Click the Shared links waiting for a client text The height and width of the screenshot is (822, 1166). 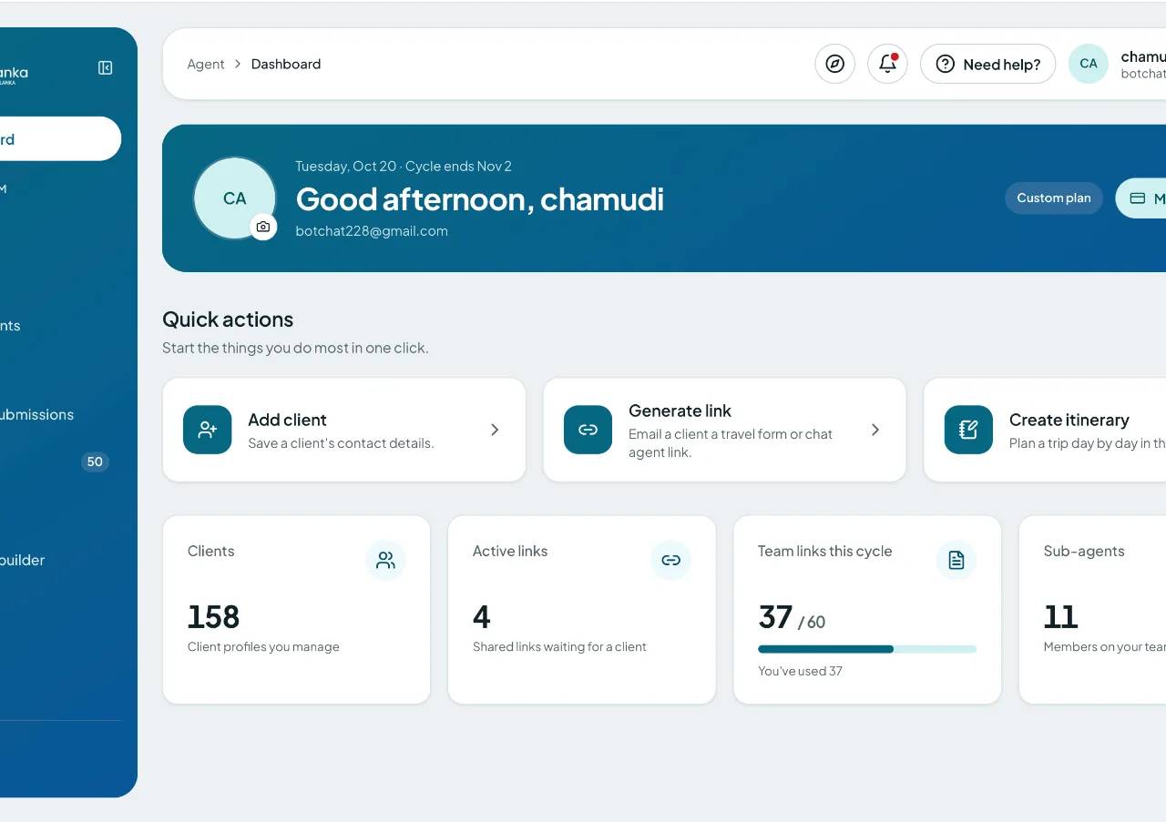(559, 646)
